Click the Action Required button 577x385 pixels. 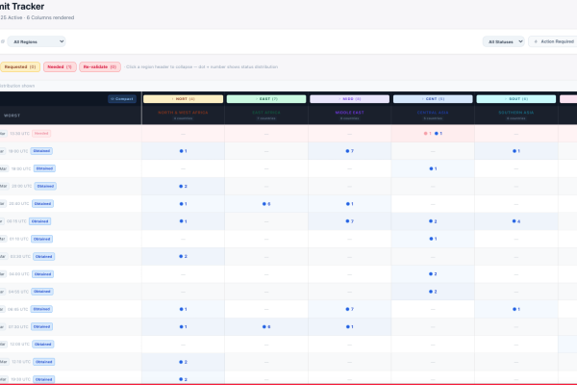click(553, 41)
